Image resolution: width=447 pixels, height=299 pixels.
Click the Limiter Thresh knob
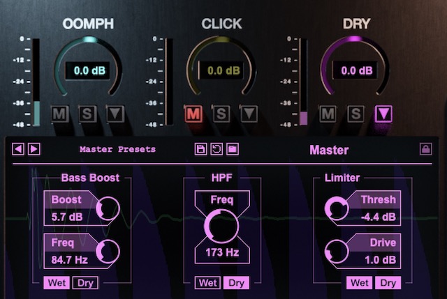[337, 208]
